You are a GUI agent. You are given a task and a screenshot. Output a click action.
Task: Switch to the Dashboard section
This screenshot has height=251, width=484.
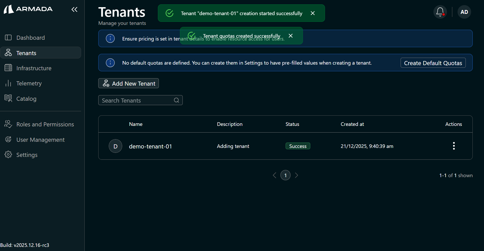pos(30,37)
